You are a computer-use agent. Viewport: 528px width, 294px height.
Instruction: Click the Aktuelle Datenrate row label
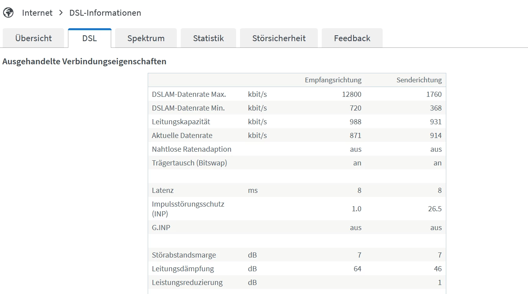click(182, 136)
